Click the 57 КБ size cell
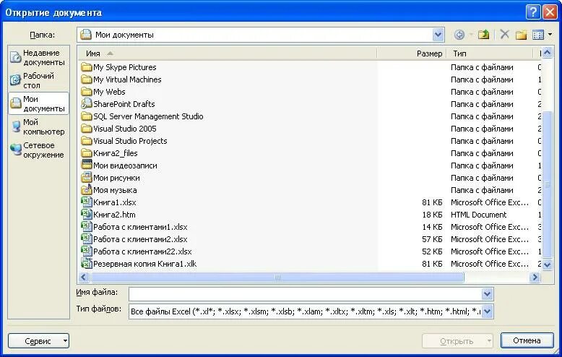The width and height of the screenshot is (562, 357). tap(432, 239)
